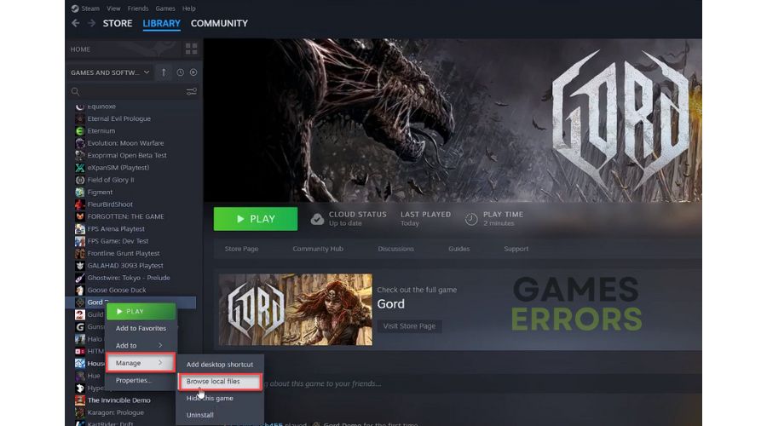The width and height of the screenshot is (767, 426).
Task: Click the recent activity clock icon
Action: tap(180, 72)
